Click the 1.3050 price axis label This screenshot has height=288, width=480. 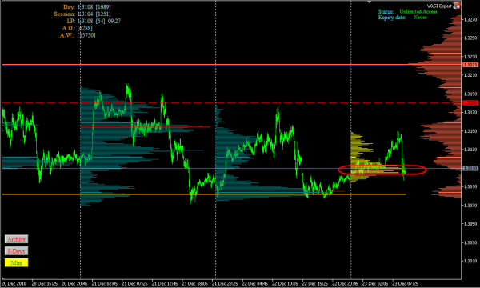tap(470, 224)
